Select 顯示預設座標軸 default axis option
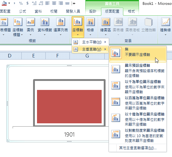Viewport: 172px width, 157px height. (x=138, y=70)
